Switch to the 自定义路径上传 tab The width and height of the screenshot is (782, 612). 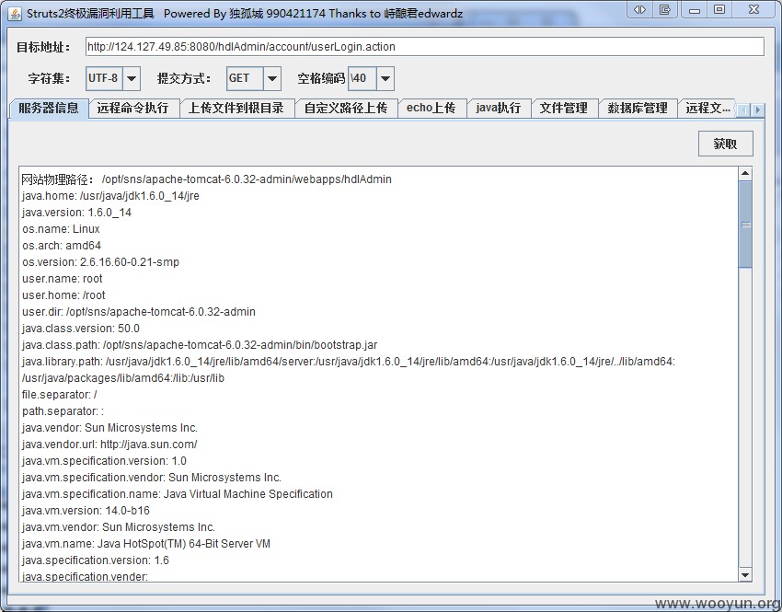tap(346, 108)
